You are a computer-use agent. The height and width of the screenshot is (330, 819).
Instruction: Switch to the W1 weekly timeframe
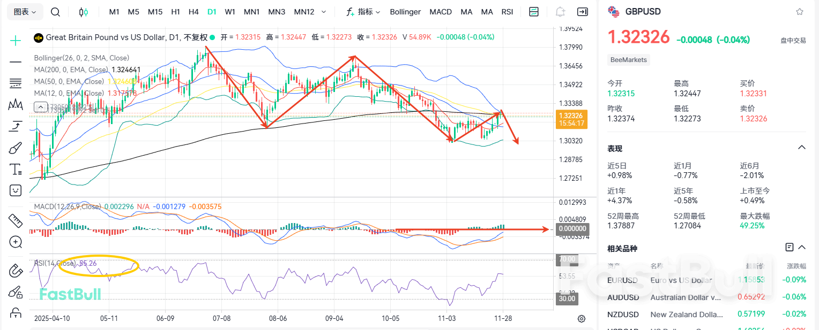pos(230,11)
